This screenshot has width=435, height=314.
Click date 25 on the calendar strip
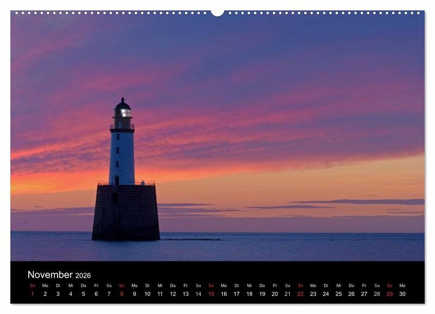(x=338, y=294)
